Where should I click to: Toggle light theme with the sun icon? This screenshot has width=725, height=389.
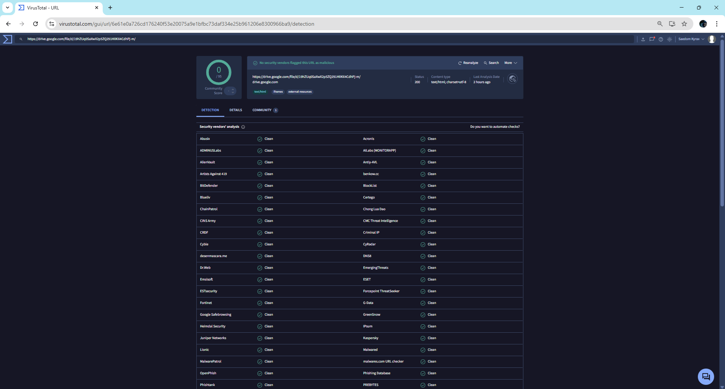[670, 39]
